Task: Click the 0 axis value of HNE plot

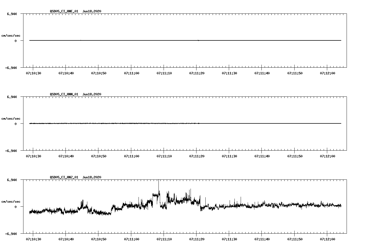Action: 16,41
